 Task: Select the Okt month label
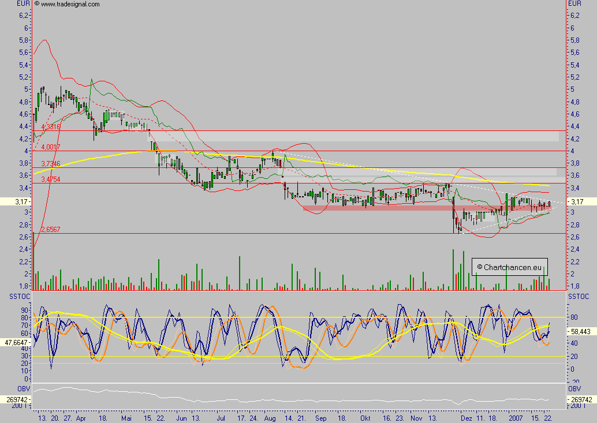(365, 418)
